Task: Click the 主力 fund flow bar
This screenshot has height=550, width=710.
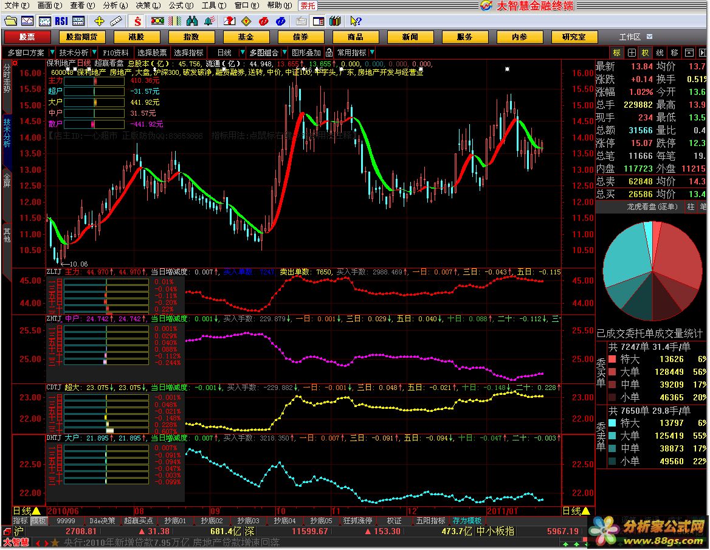Action: 94,81
